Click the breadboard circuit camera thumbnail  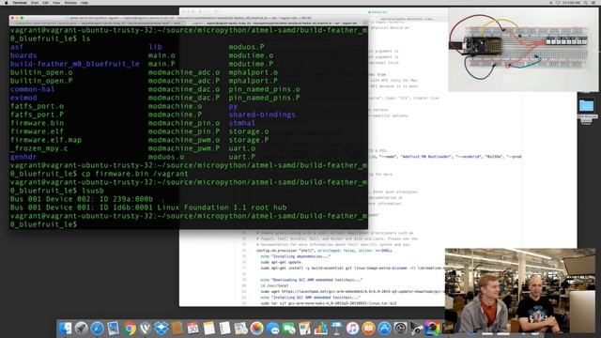524,50
